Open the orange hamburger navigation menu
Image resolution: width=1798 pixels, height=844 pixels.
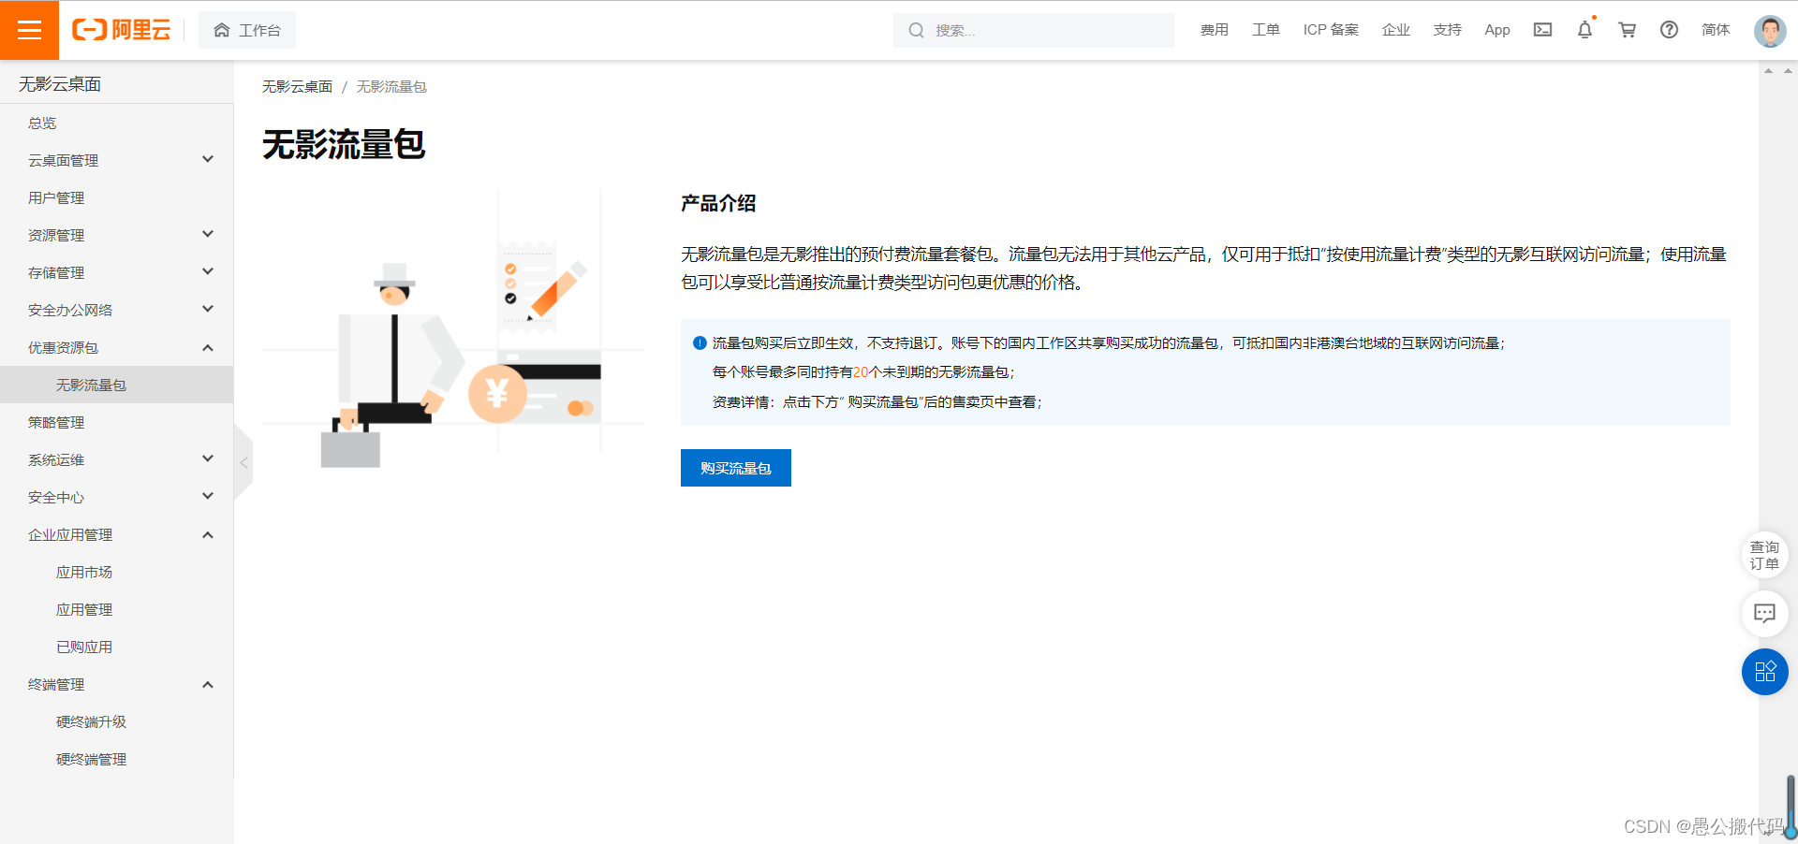(x=29, y=29)
